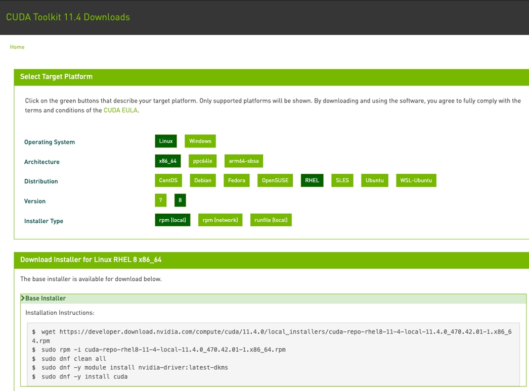Click the Architecture label
This screenshot has height=391, width=529.
coord(42,162)
